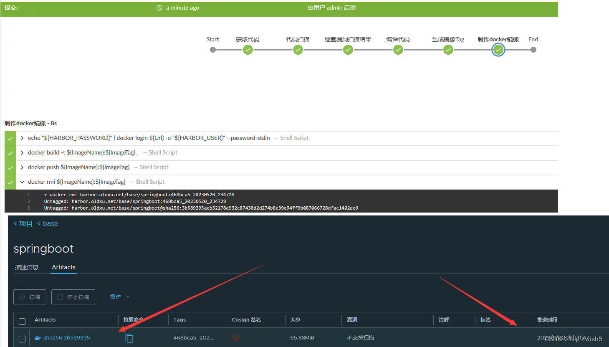Viewport: 609px width, 347px height.
Task: Click the 扫描 button
Action: pyautogui.click(x=30, y=297)
